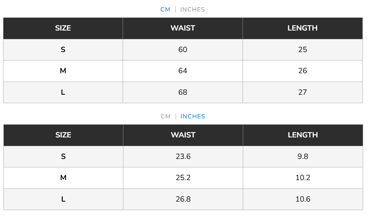
Task: Click the M size label in the inches table
Action: (63, 178)
